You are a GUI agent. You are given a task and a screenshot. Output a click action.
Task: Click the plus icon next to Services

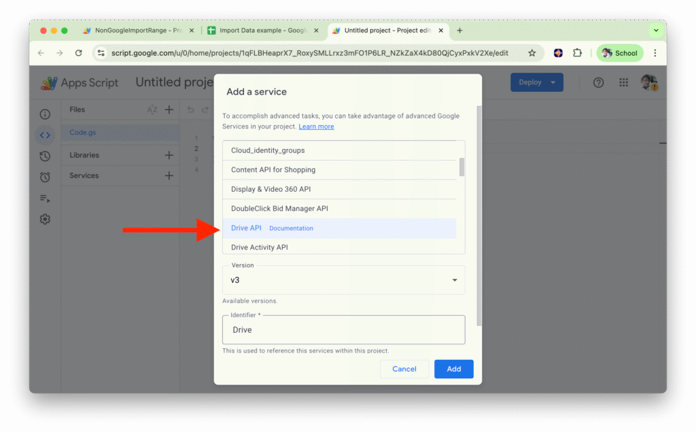point(169,176)
